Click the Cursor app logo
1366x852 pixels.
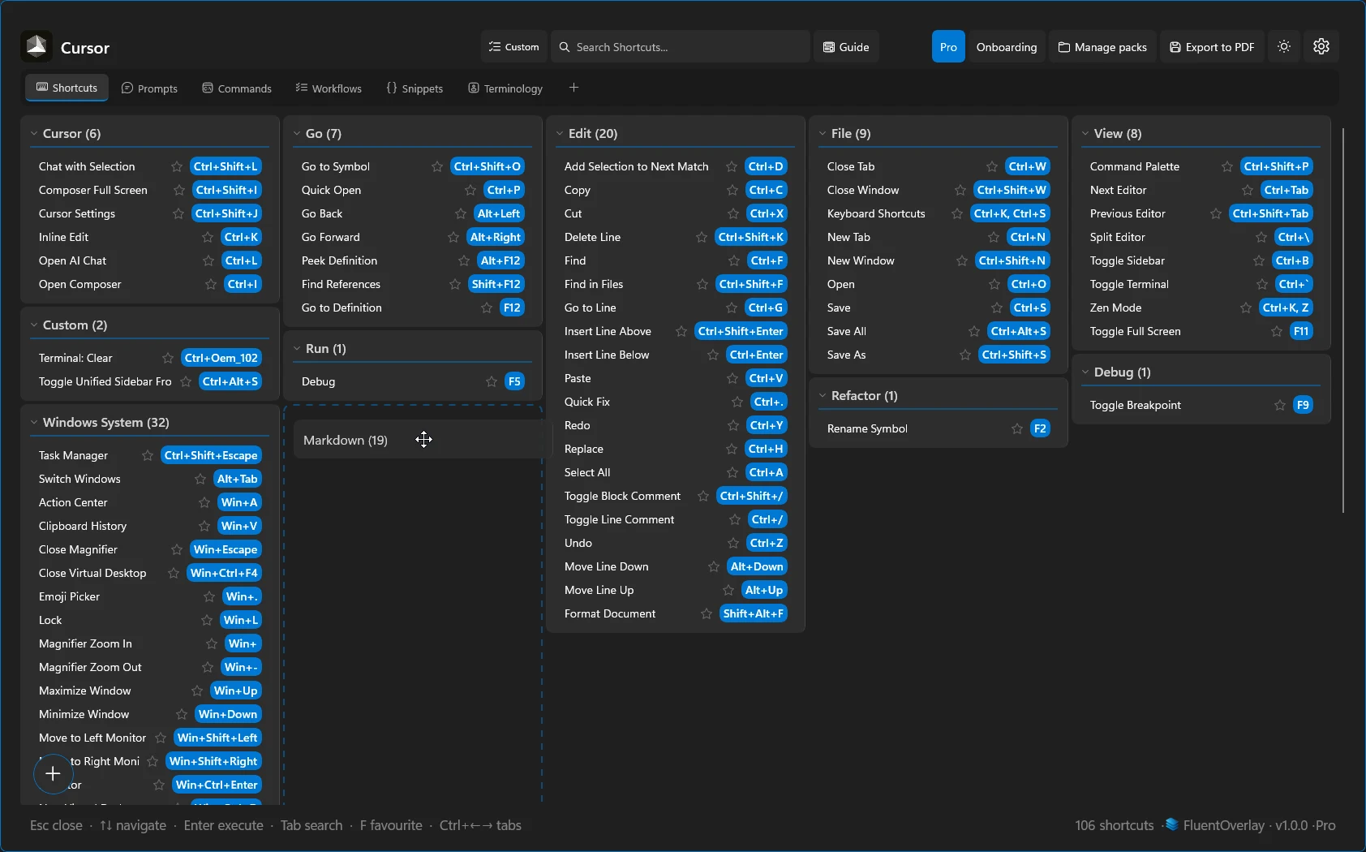coord(36,46)
